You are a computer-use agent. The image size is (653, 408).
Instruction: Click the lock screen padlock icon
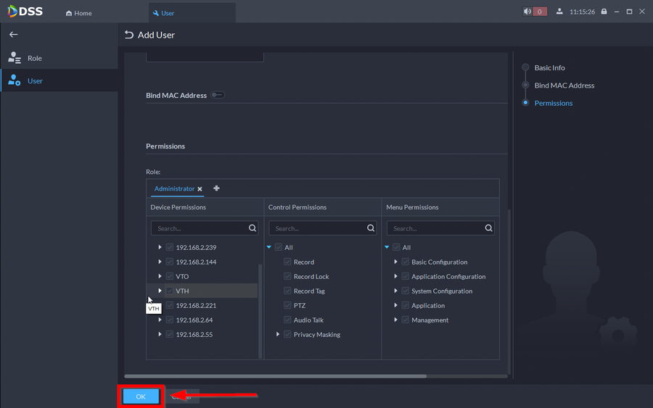(604, 12)
